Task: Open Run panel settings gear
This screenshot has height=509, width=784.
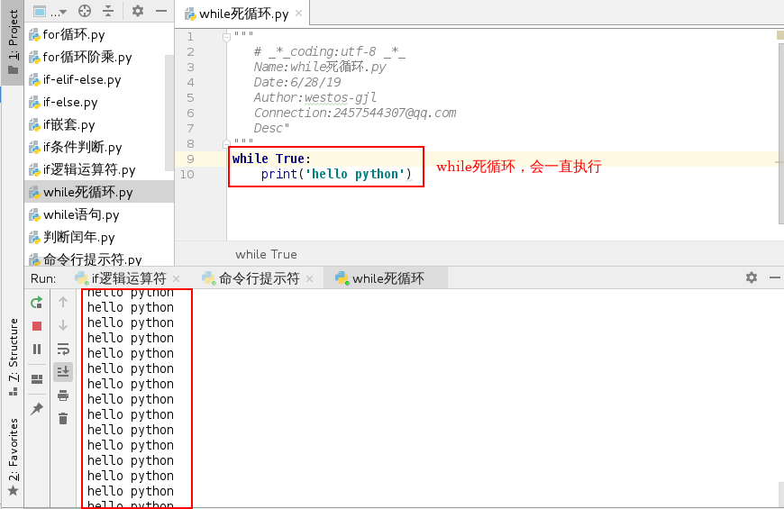Action: [x=751, y=277]
